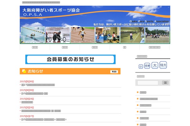Screen dimensions: 190x126
Task: Open the 会員募集のお知らせ banner
Action: pyautogui.click(x=70, y=59)
